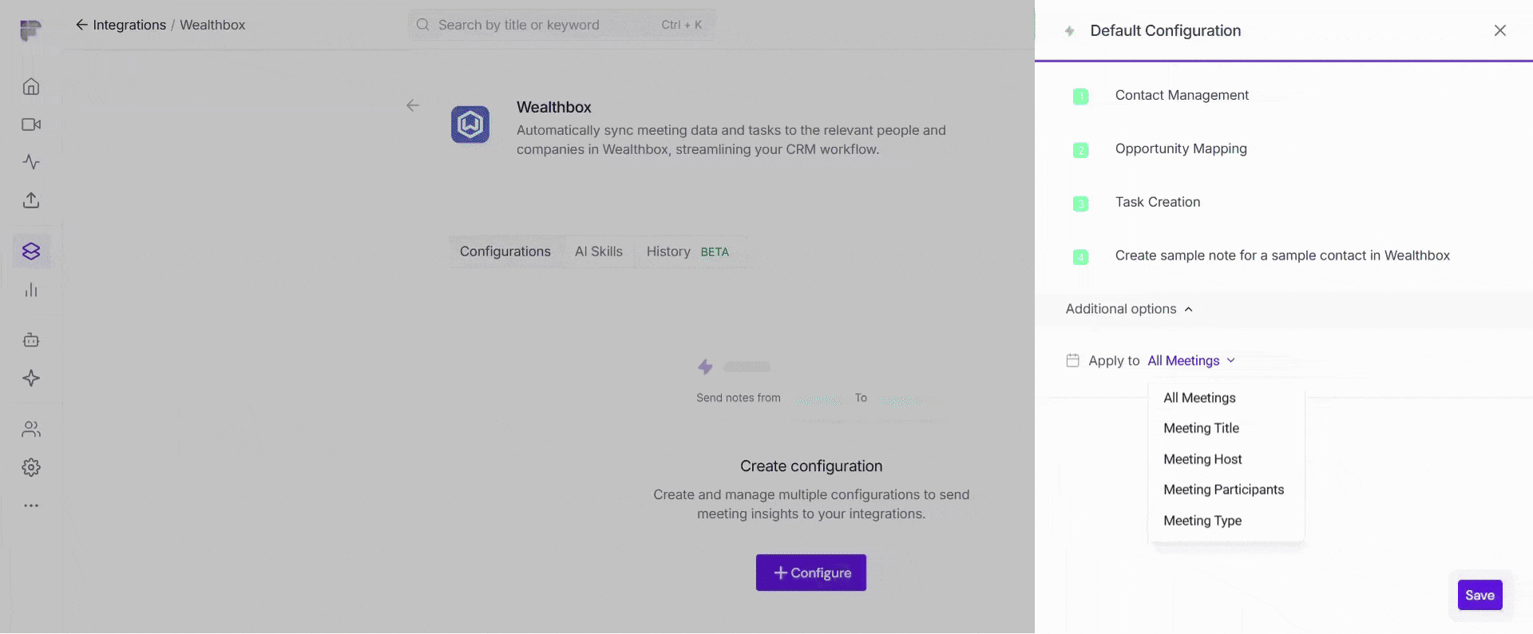Open the integrations layers icon in sidebar
Viewport: 1533px width, 634px height.
[31, 252]
